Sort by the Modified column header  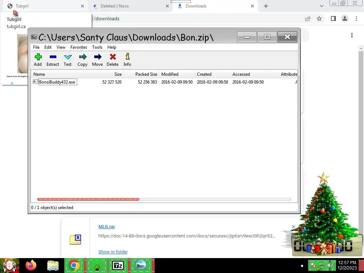[177, 74]
